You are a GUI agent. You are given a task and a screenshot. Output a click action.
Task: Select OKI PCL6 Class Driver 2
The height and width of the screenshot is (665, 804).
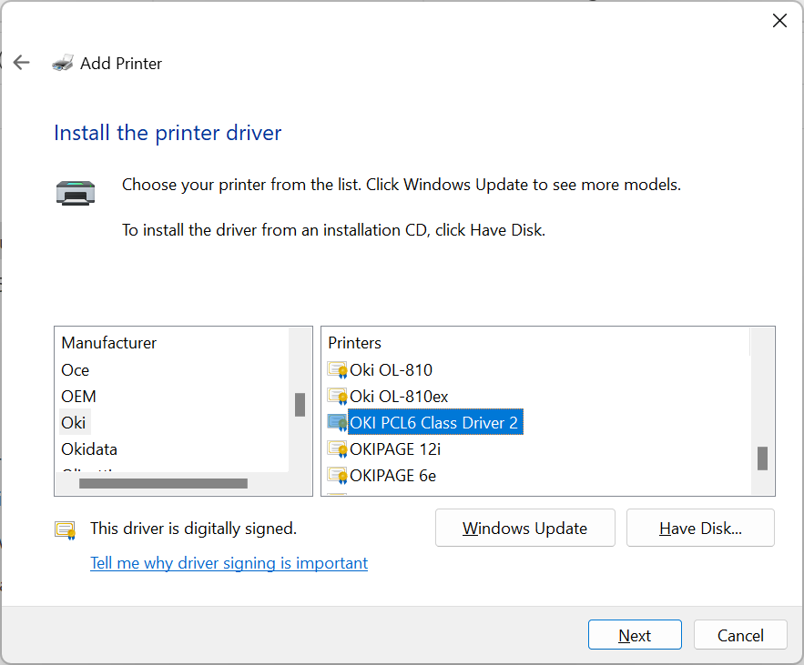435,422
